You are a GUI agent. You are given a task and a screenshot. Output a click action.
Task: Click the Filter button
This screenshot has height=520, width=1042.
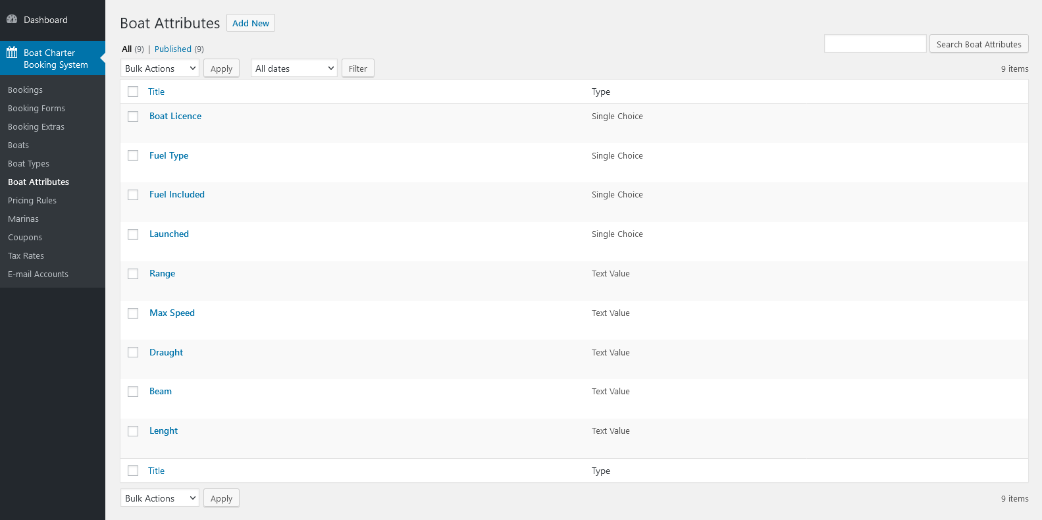pyautogui.click(x=357, y=68)
